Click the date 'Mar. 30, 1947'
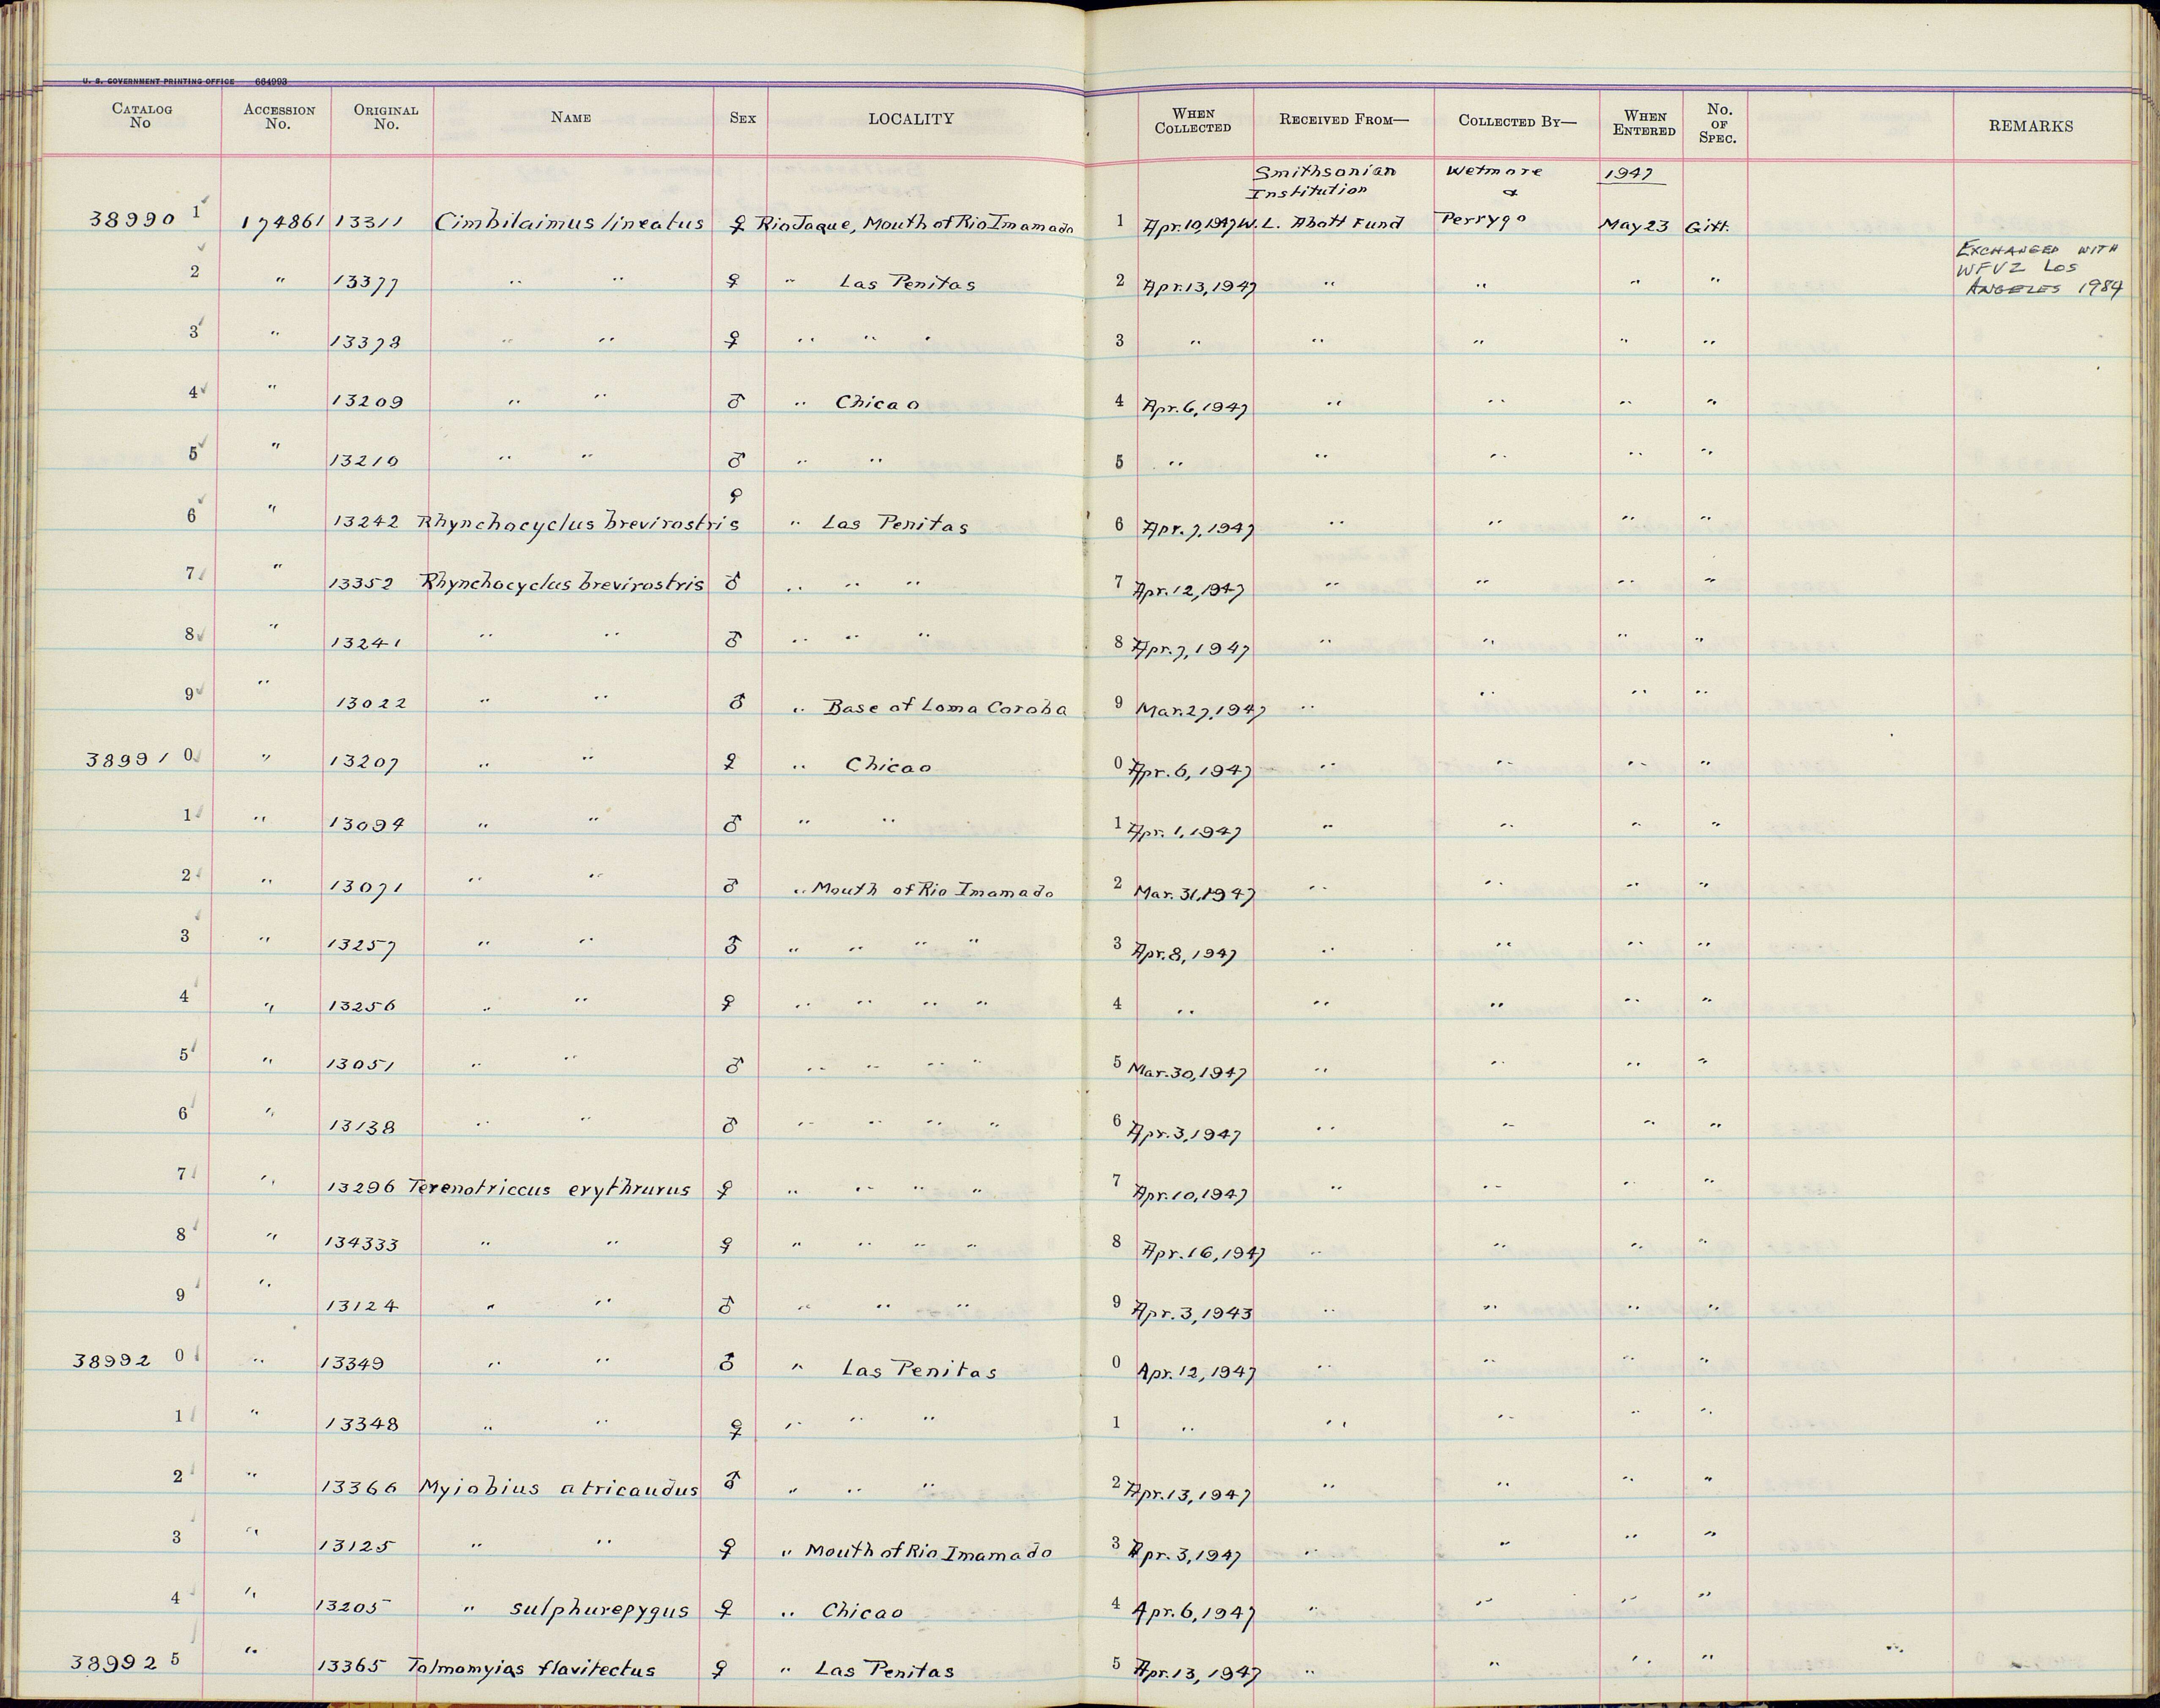 [1187, 1073]
